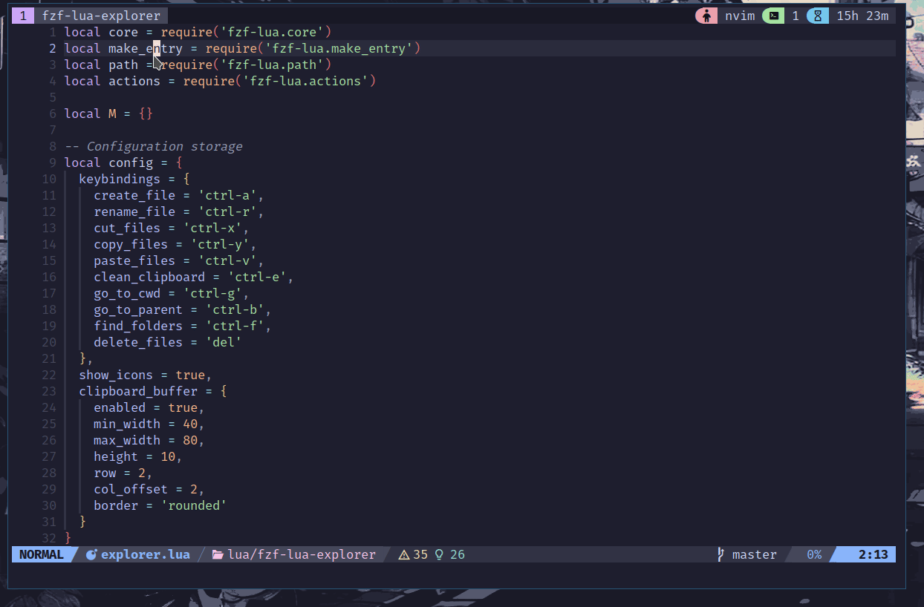Click the border = 'rounded' line
Image resolution: width=924 pixels, height=607 pixels.
(160, 505)
